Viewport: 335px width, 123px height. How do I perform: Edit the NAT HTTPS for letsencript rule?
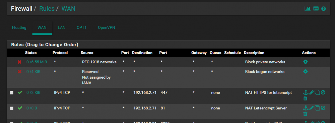(312, 92)
